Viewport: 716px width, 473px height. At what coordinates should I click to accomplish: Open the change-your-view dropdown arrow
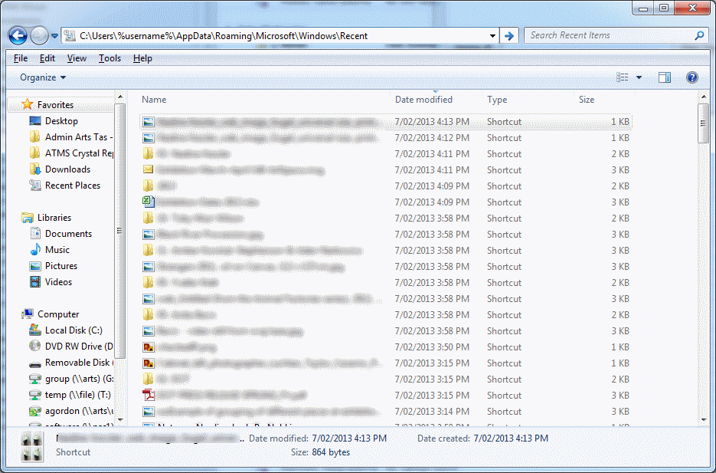point(639,77)
